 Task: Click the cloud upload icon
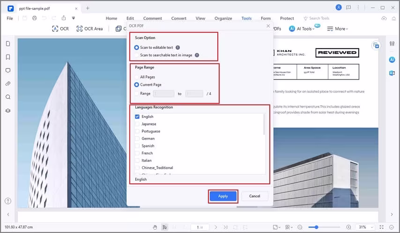384,18
